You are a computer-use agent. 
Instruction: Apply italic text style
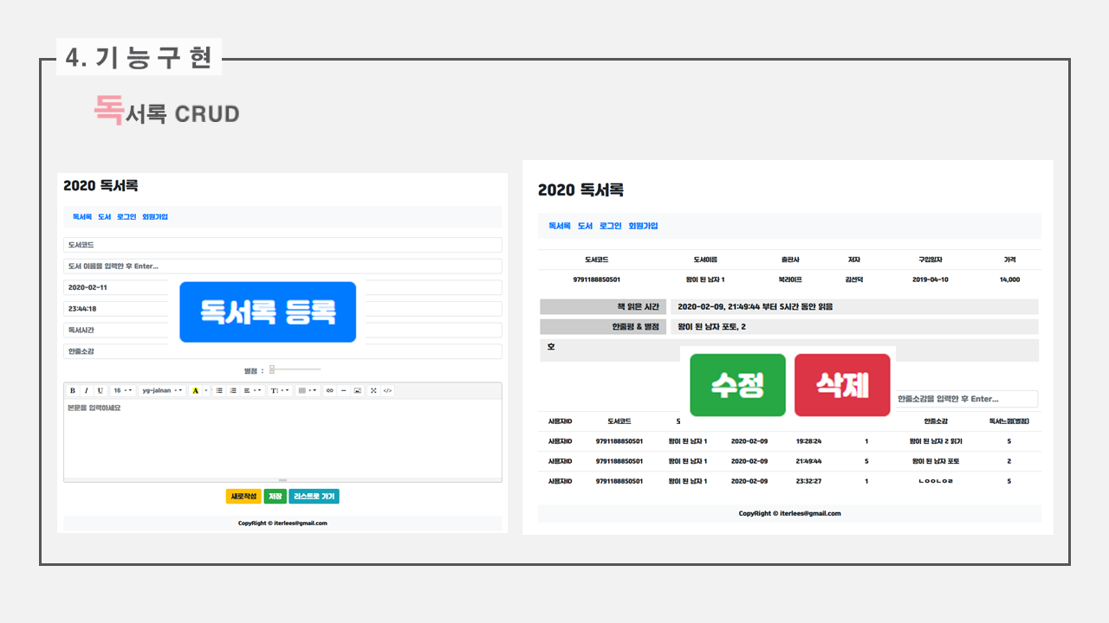point(86,391)
